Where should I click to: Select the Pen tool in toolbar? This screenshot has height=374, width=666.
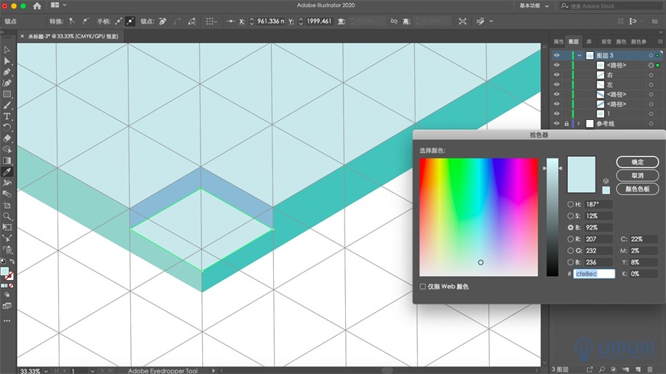click(7, 71)
